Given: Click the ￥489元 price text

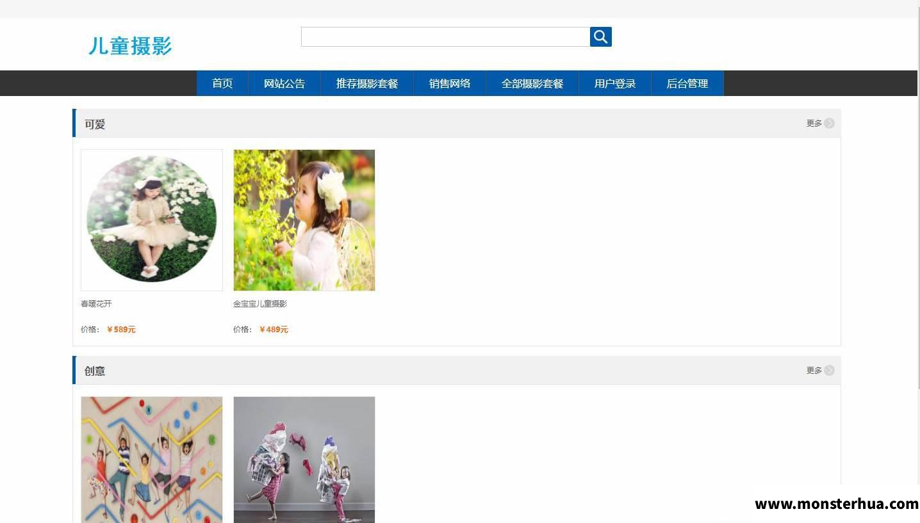Looking at the screenshot, I should [274, 330].
